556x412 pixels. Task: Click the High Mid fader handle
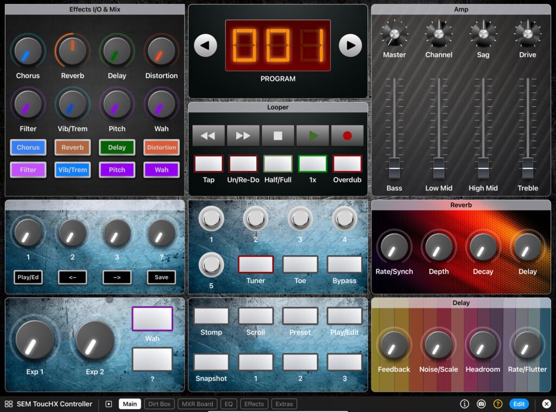483,168
